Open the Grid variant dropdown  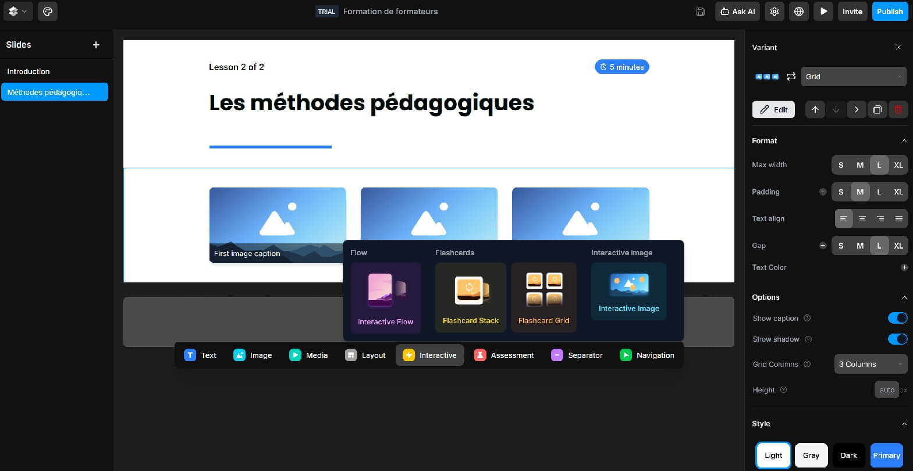(x=854, y=76)
